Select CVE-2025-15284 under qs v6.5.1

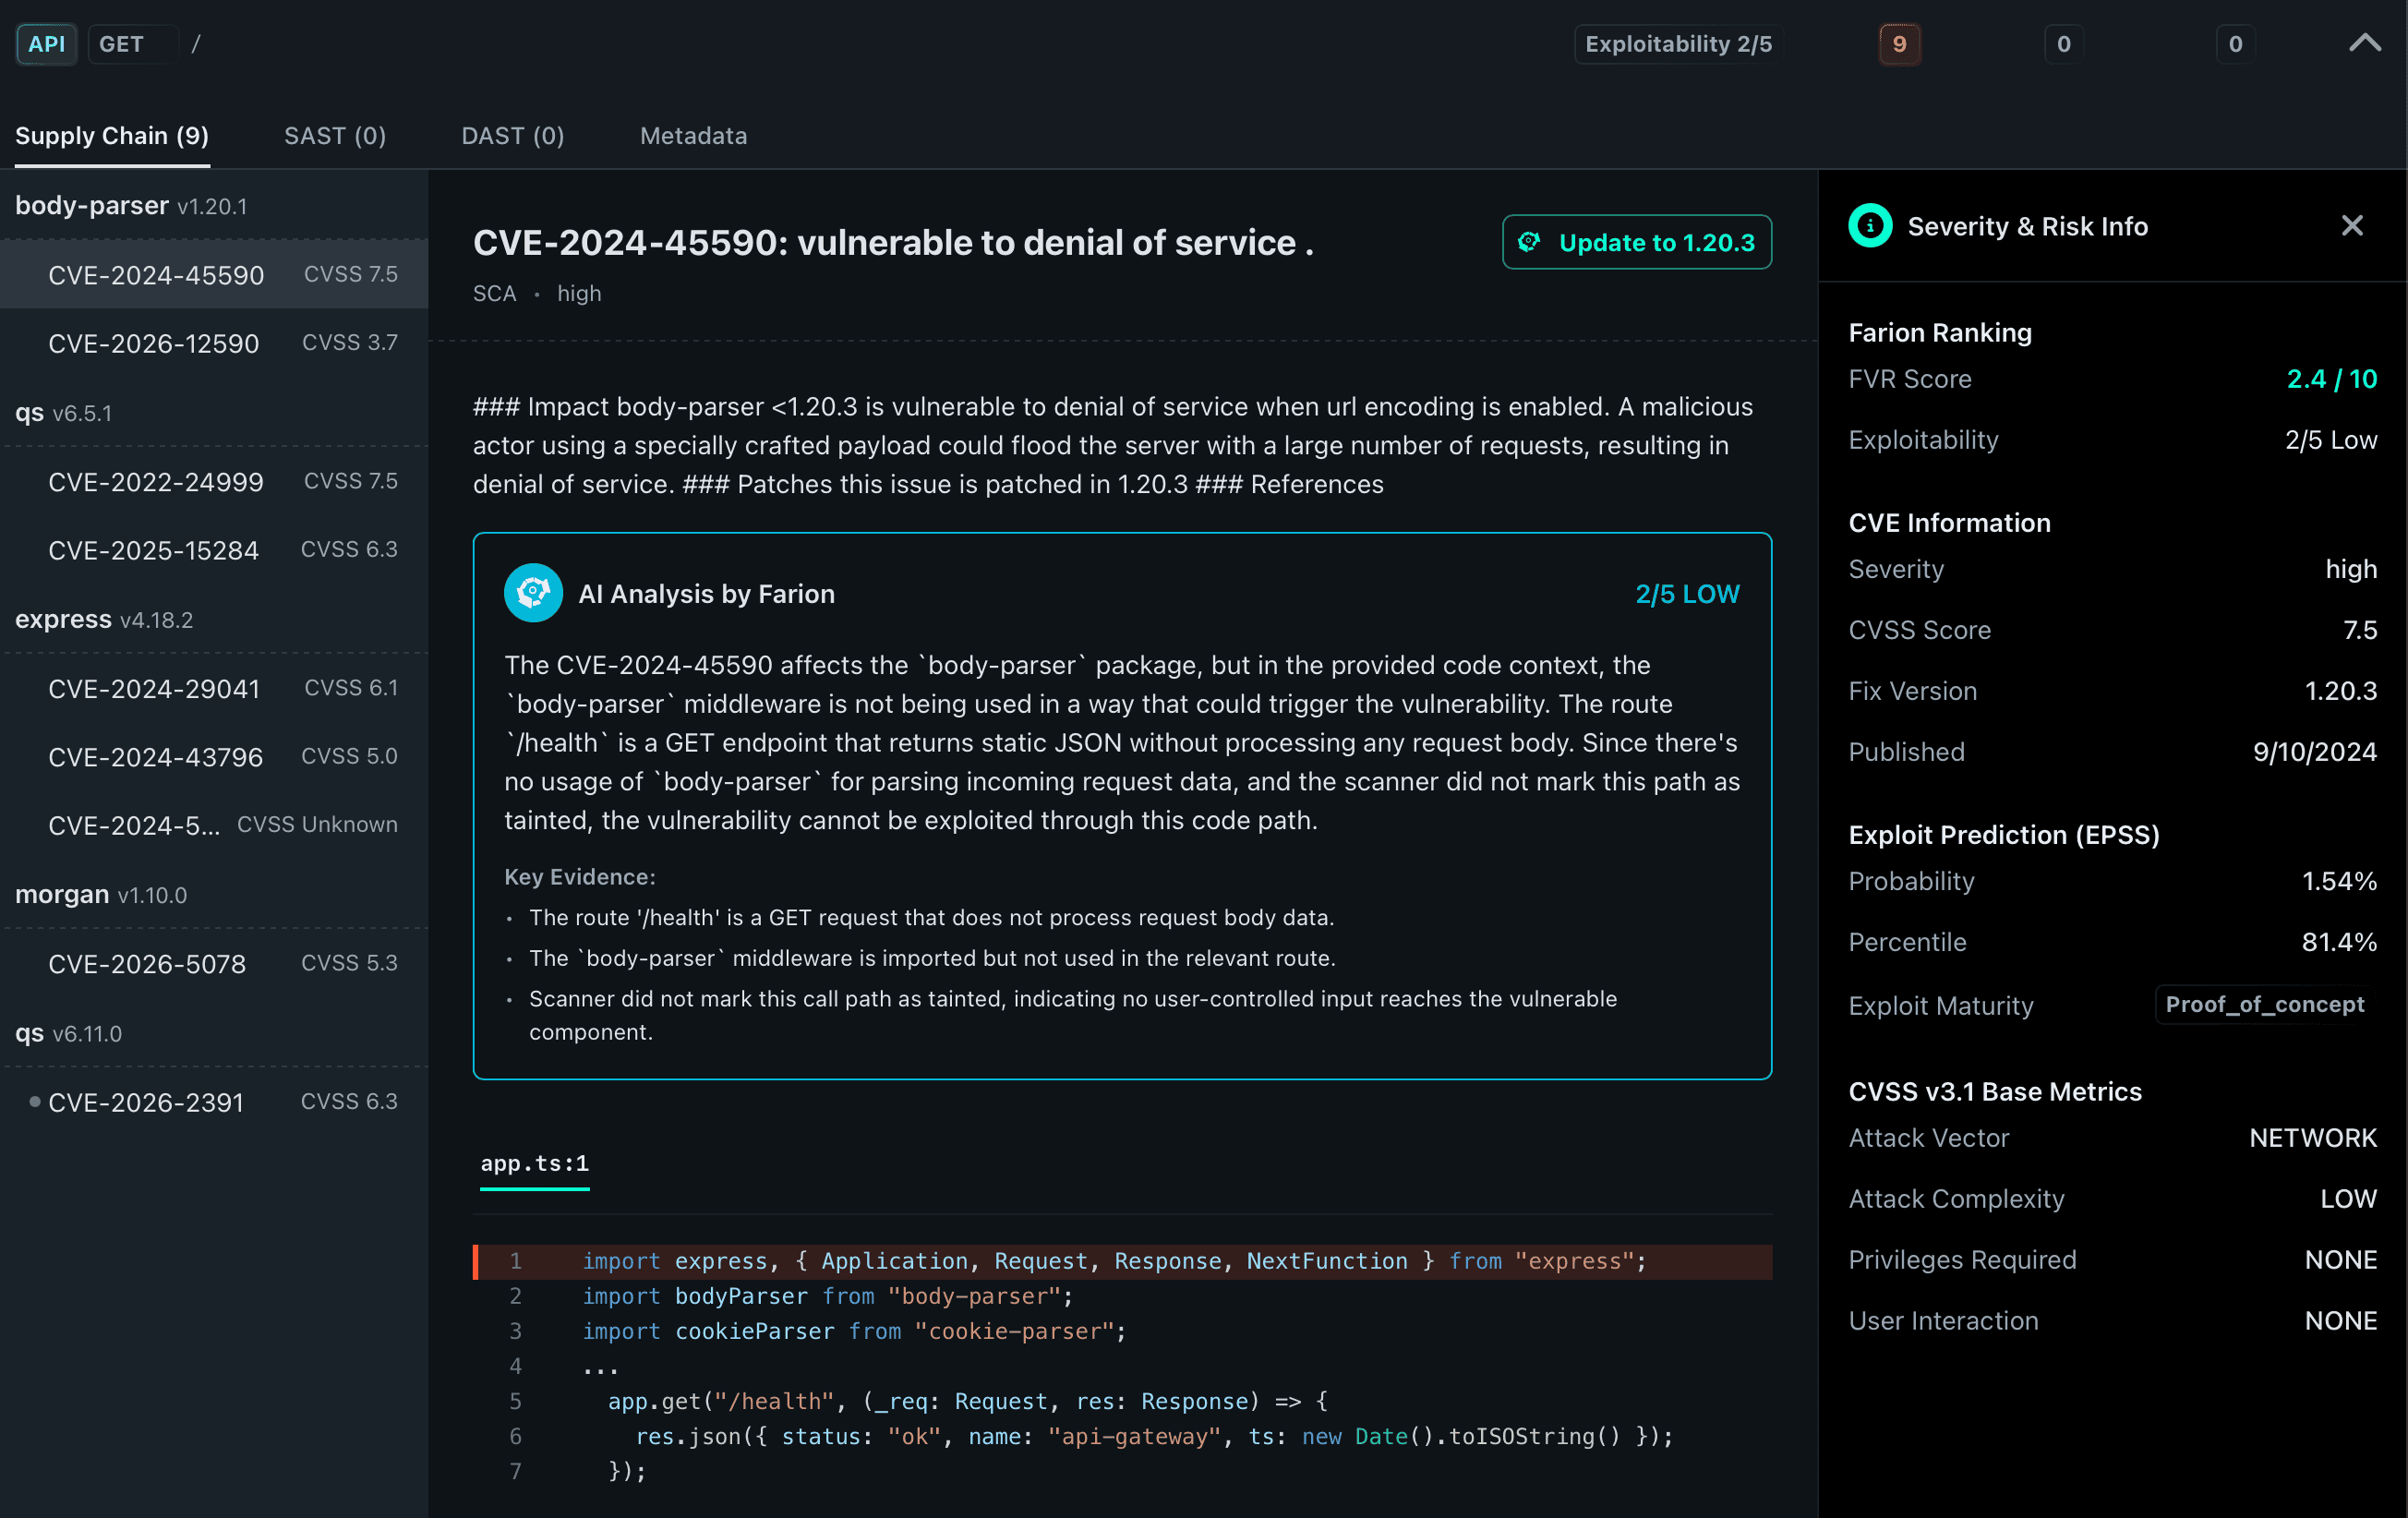[214, 550]
